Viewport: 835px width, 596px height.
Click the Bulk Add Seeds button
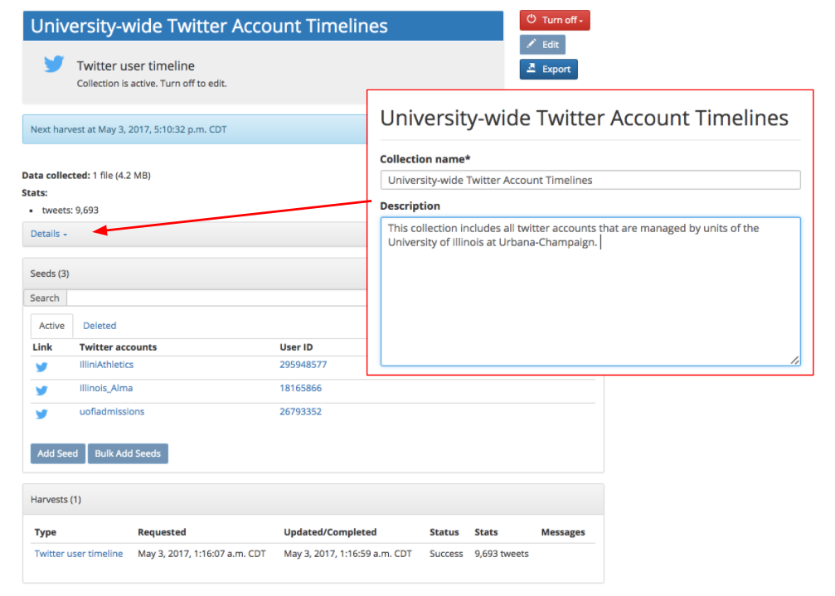point(128,453)
